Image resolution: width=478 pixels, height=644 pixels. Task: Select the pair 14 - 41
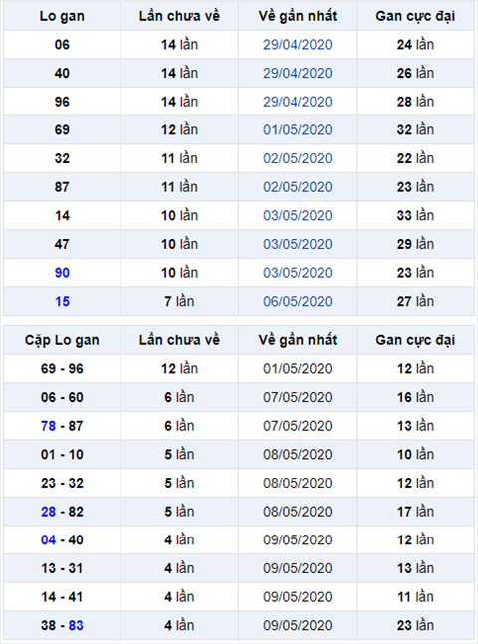[62, 597]
